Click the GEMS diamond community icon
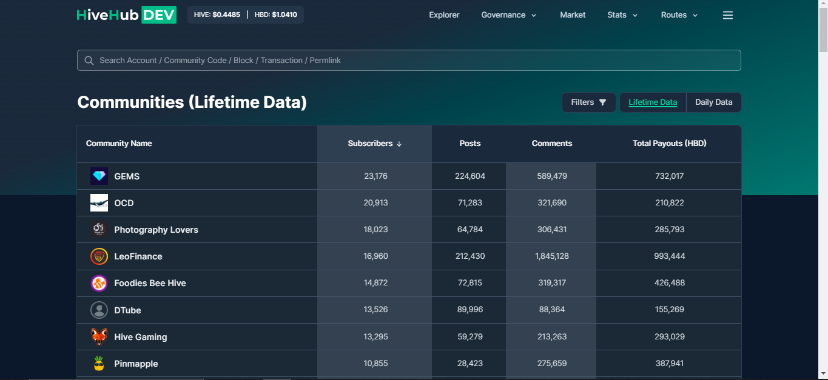Image resolution: width=828 pixels, height=380 pixels. click(x=99, y=176)
